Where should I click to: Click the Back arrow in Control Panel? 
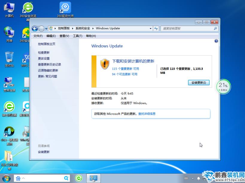tap(35, 29)
